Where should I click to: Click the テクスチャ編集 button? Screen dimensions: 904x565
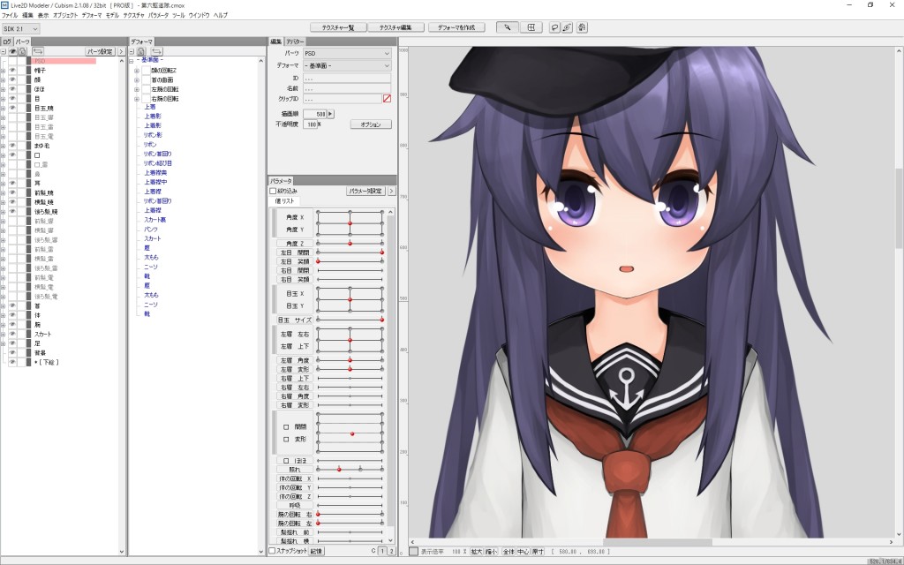[396, 27]
